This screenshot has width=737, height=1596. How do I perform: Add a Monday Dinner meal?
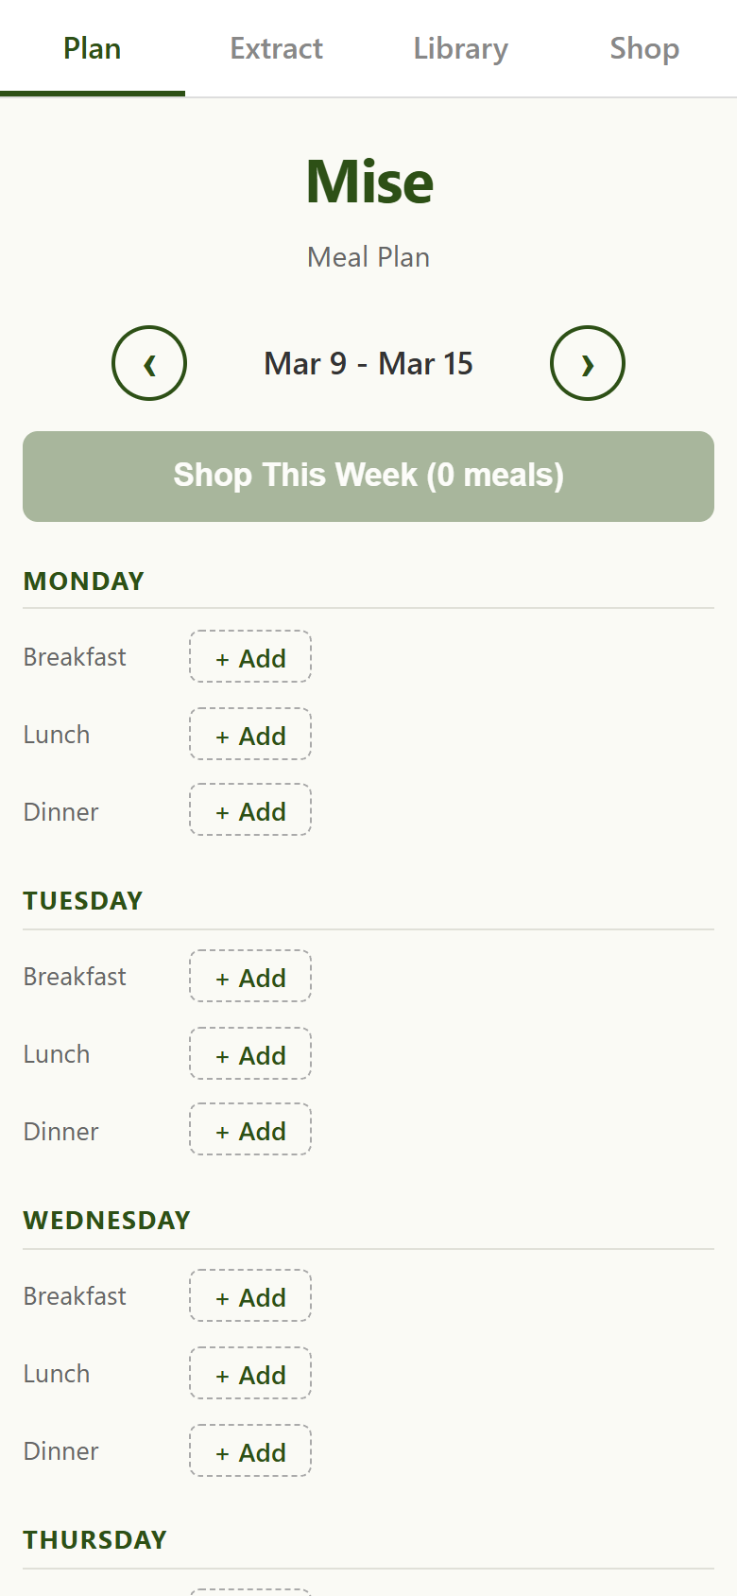(x=250, y=810)
